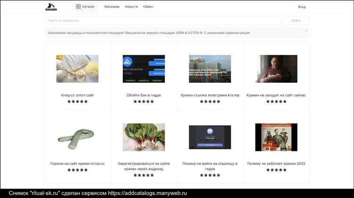The height and width of the screenshot is (198, 354).
Task: Click the Вход login link
Action: (302, 7)
